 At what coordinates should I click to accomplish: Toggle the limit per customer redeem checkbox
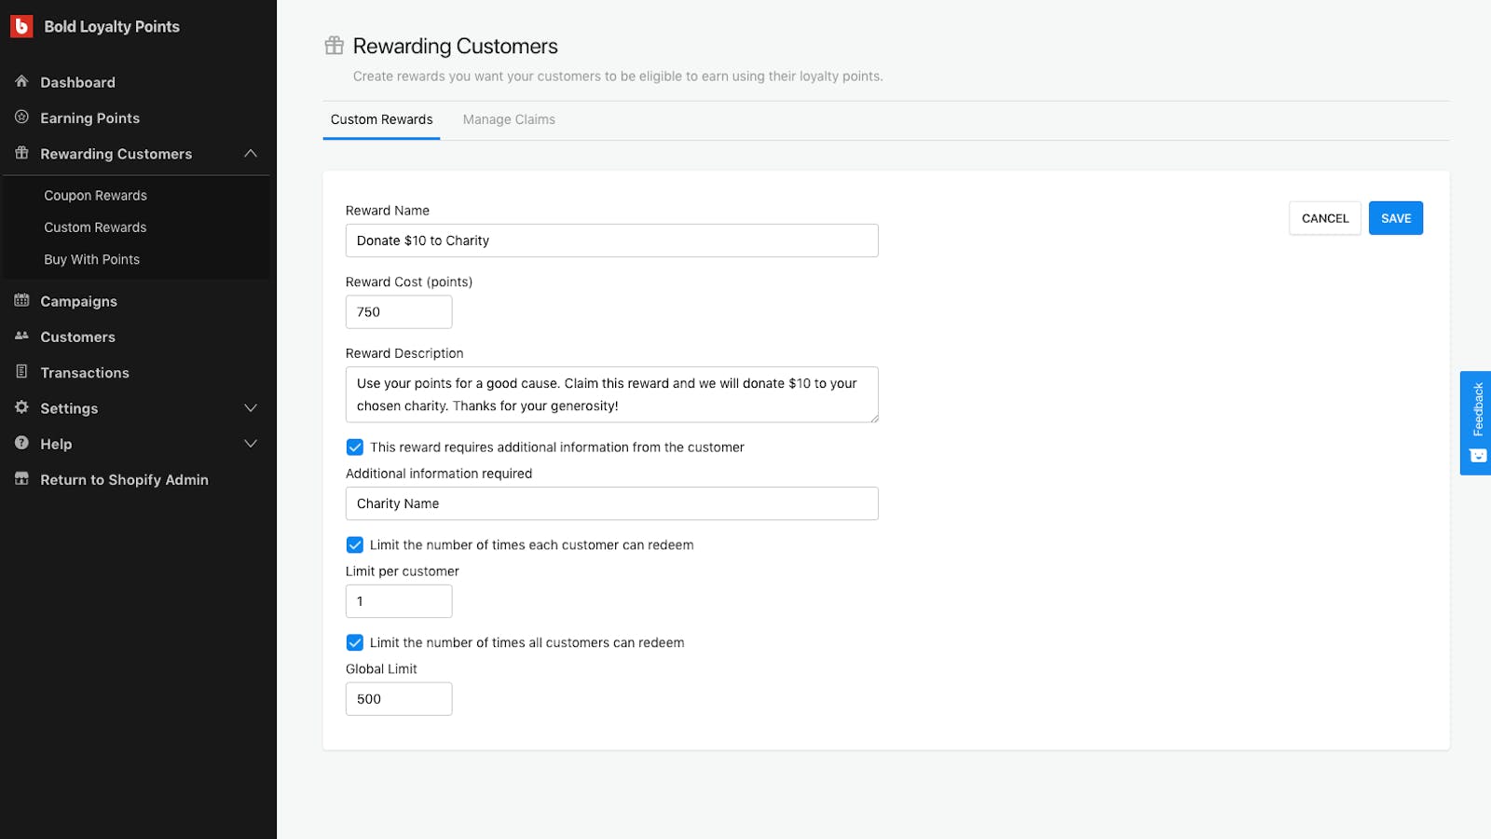click(355, 545)
